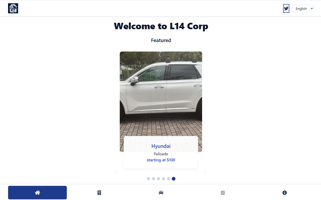Image resolution: width=321 pixels, height=200 pixels.
Task: Click the Featured heading
Action: (161, 40)
